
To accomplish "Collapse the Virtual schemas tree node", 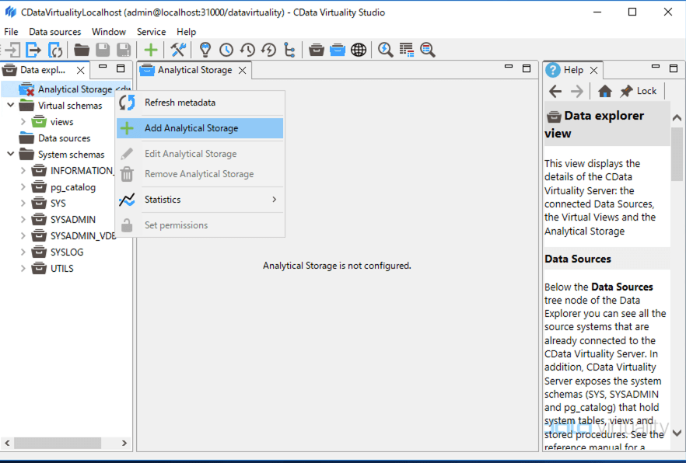I will coord(11,106).
